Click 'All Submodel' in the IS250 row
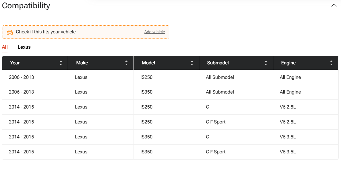Image resolution: width=341 pixels, height=174 pixels. [x=220, y=77]
